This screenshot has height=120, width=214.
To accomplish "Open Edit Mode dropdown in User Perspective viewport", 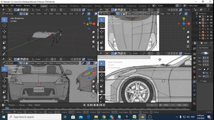I will click(x=10, y=14).
